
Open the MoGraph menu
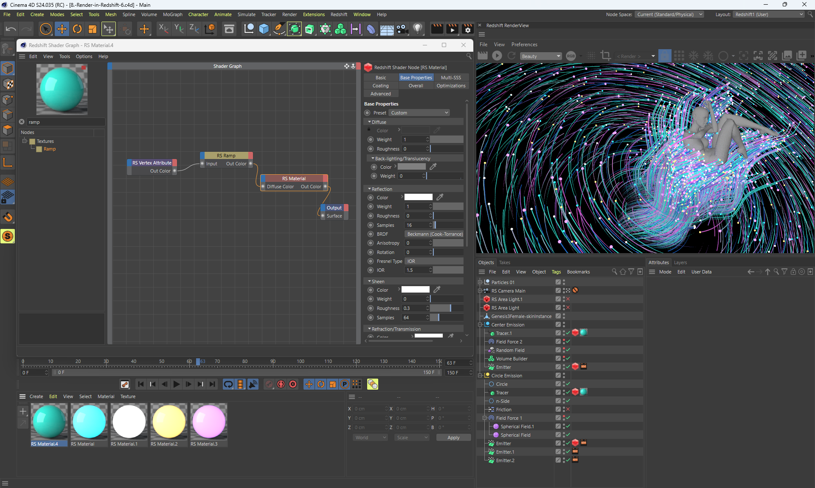point(172,14)
